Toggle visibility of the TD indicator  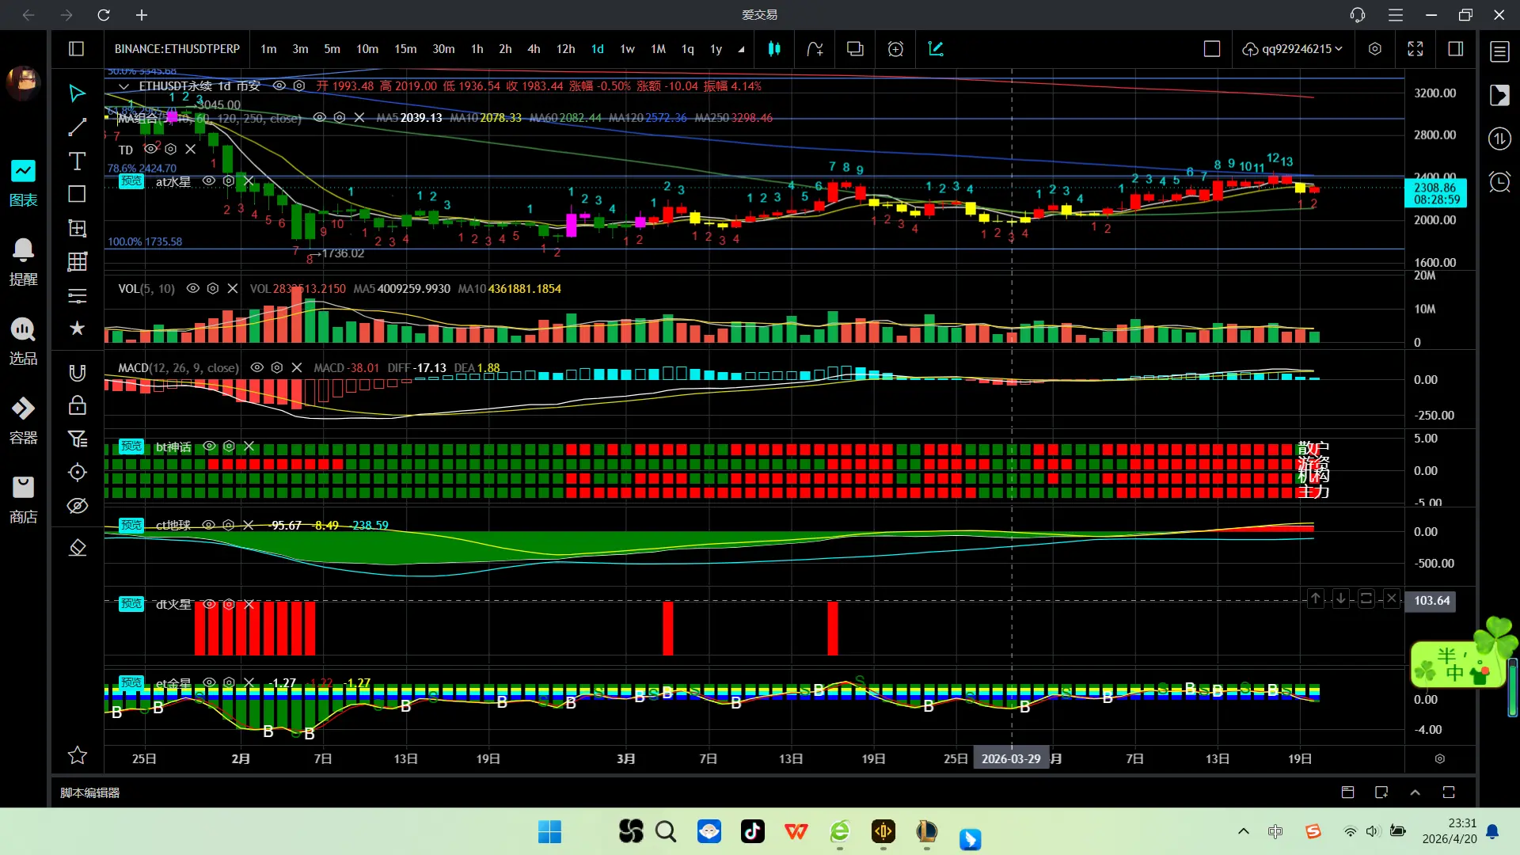(x=150, y=149)
